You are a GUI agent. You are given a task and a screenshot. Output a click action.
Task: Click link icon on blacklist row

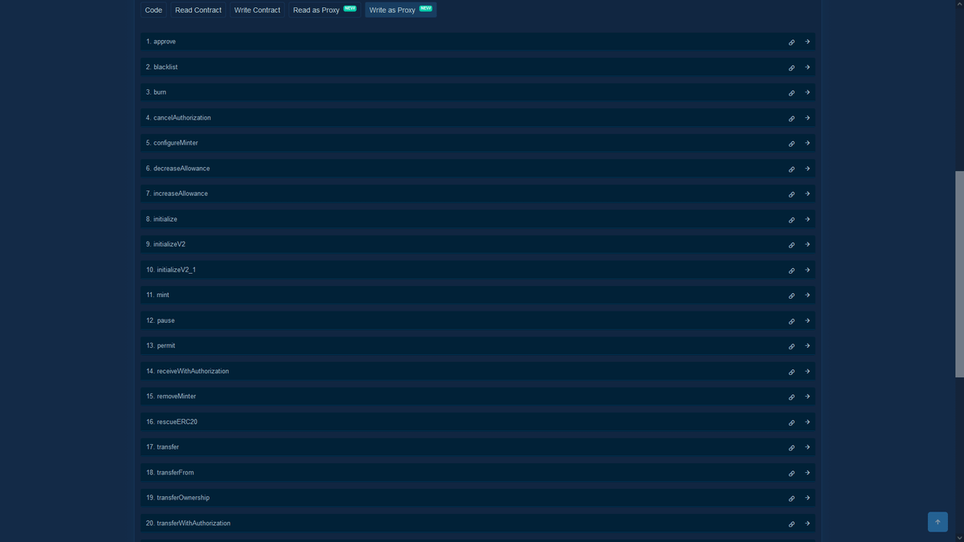click(791, 68)
